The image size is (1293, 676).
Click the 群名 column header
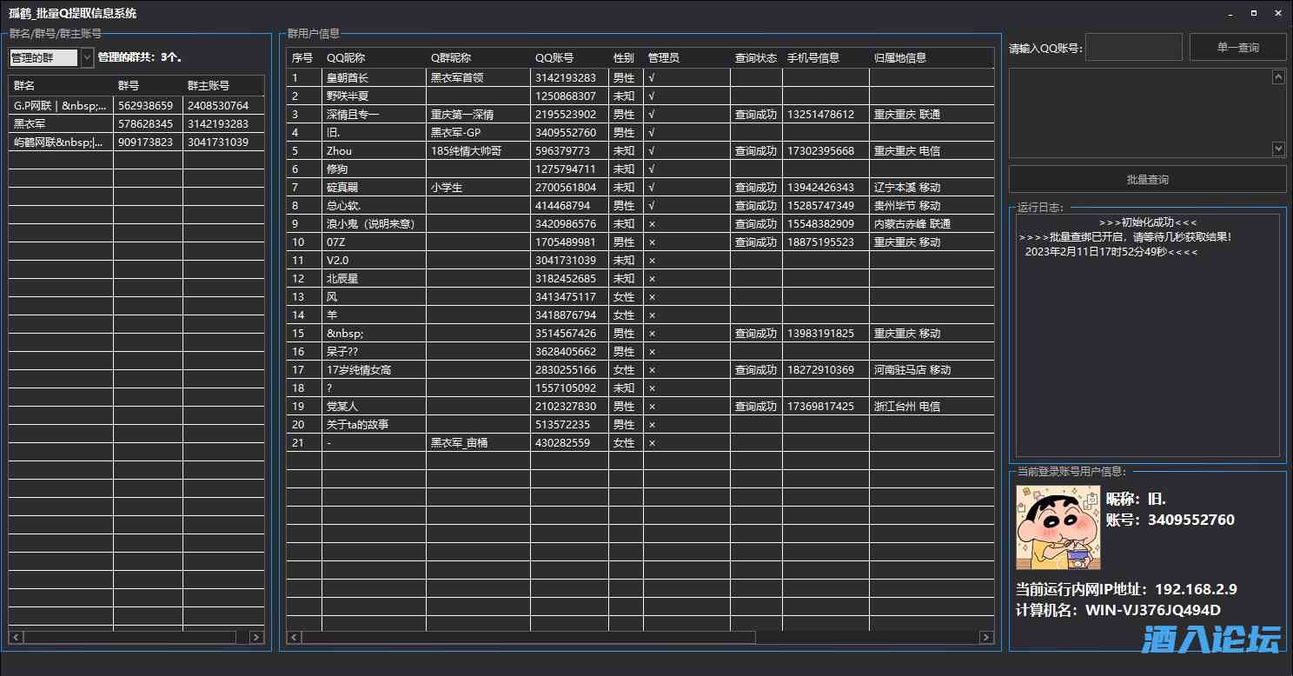click(24, 86)
